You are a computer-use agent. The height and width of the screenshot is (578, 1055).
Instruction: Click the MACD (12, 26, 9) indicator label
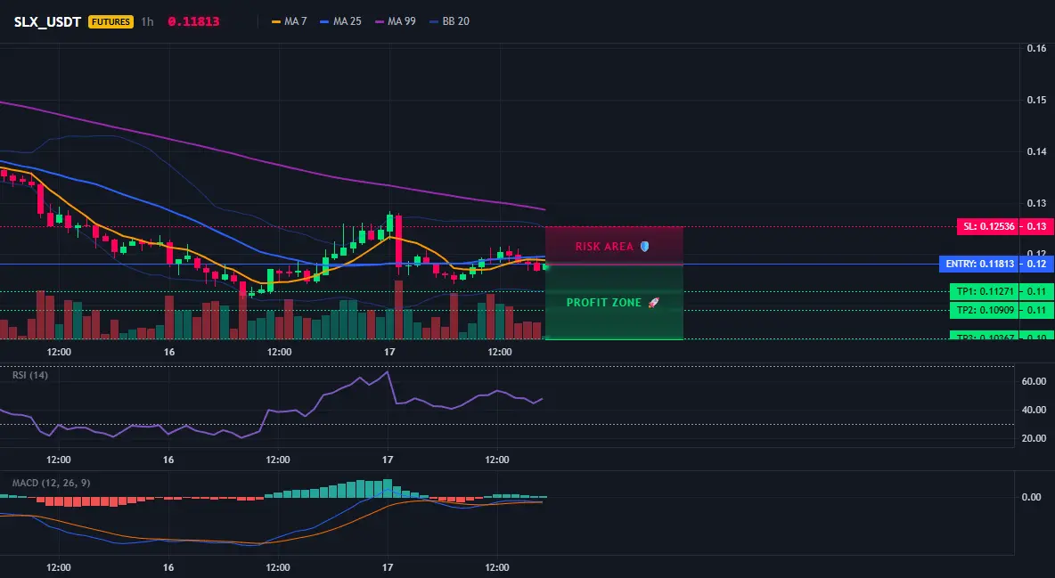pos(51,483)
